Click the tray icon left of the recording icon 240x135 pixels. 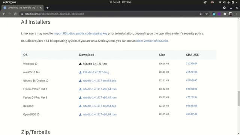click(205, 2)
